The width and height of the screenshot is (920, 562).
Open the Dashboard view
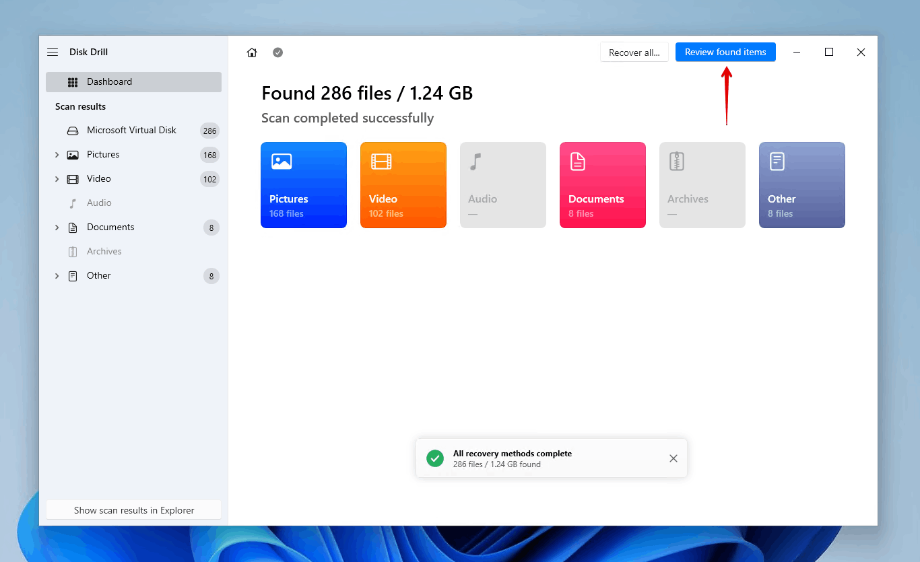[133, 82]
